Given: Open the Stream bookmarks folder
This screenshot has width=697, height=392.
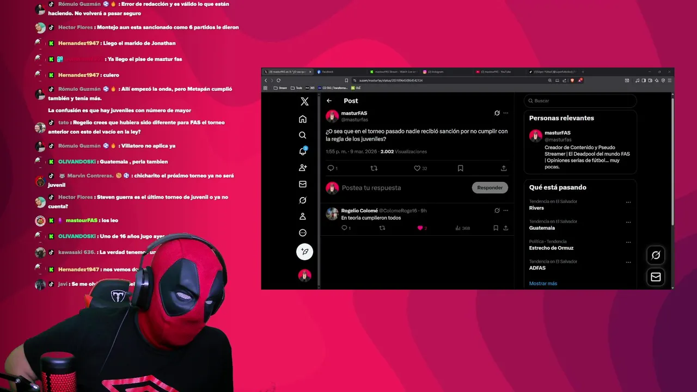Looking at the screenshot, I should (x=280, y=88).
